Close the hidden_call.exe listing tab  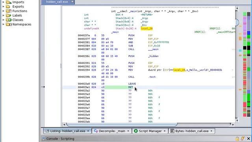pyautogui.click(x=72, y=2)
